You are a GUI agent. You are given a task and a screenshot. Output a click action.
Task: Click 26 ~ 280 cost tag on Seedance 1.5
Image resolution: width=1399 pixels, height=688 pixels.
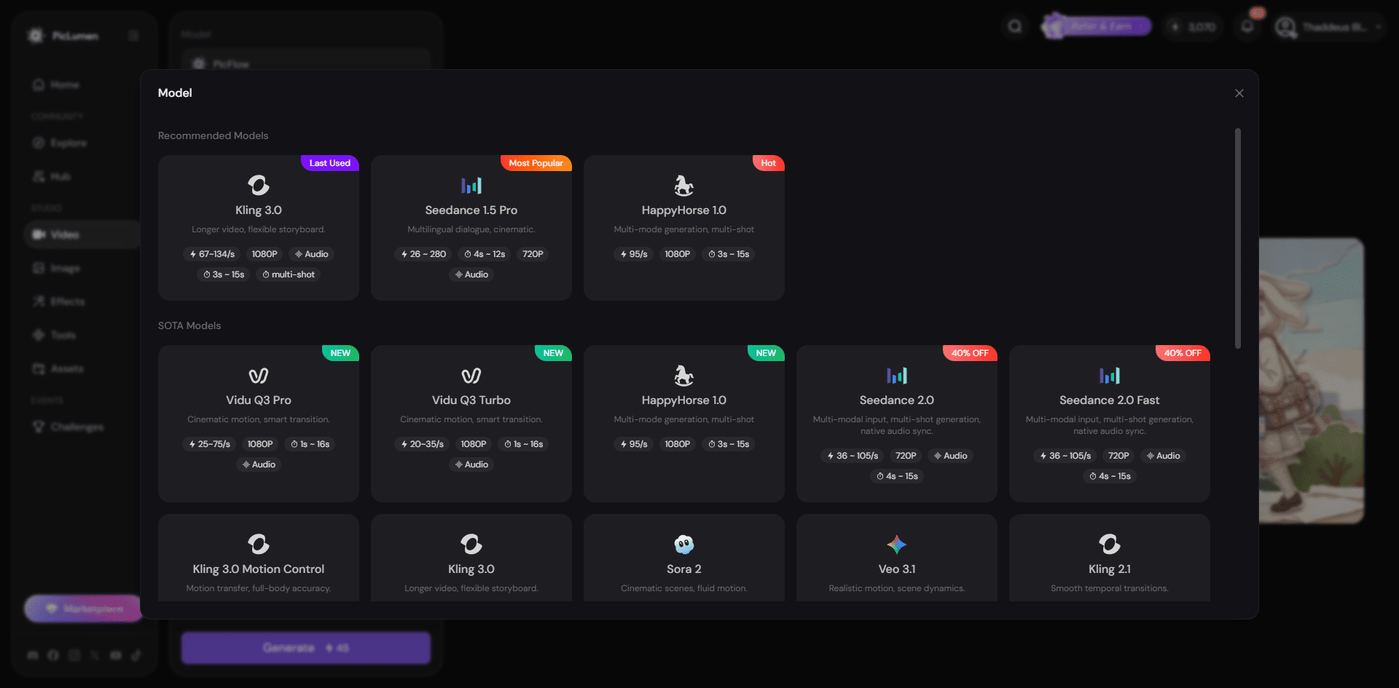[x=423, y=254]
